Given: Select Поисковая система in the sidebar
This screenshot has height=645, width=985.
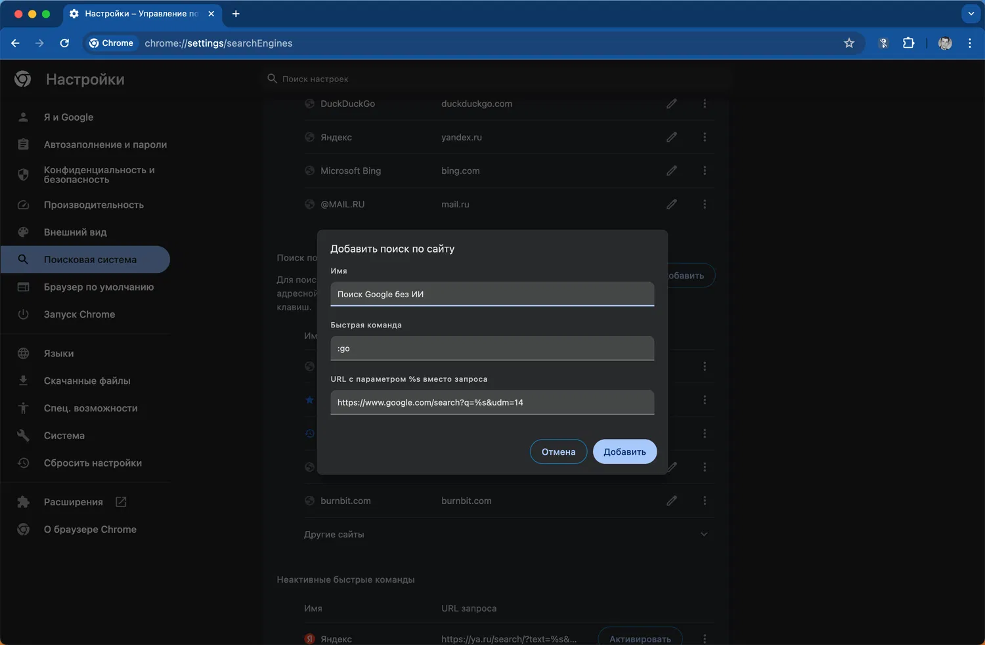Looking at the screenshot, I should (85, 259).
